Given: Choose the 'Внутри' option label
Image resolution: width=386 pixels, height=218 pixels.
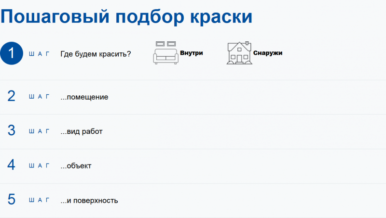Looking at the screenshot, I should click(x=191, y=53).
